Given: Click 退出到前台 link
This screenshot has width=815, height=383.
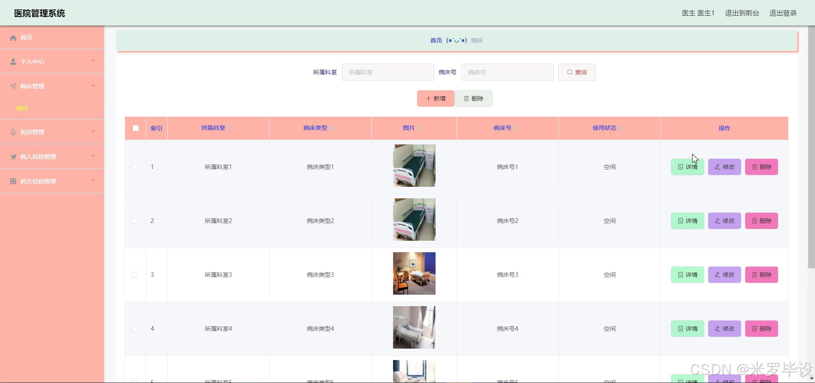Looking at the screenshot, I should [742, 13].
